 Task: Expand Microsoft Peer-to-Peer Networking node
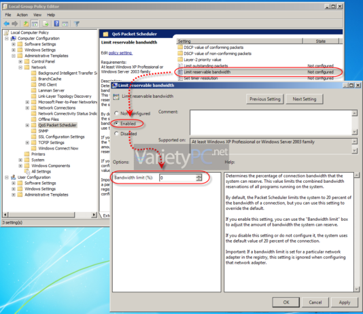(27, 102)
